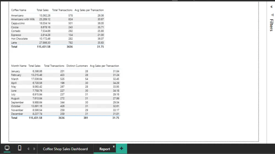Click Cappuccino average value 36.00
This screenshot has height=154, width=275.
pos(101,23)
